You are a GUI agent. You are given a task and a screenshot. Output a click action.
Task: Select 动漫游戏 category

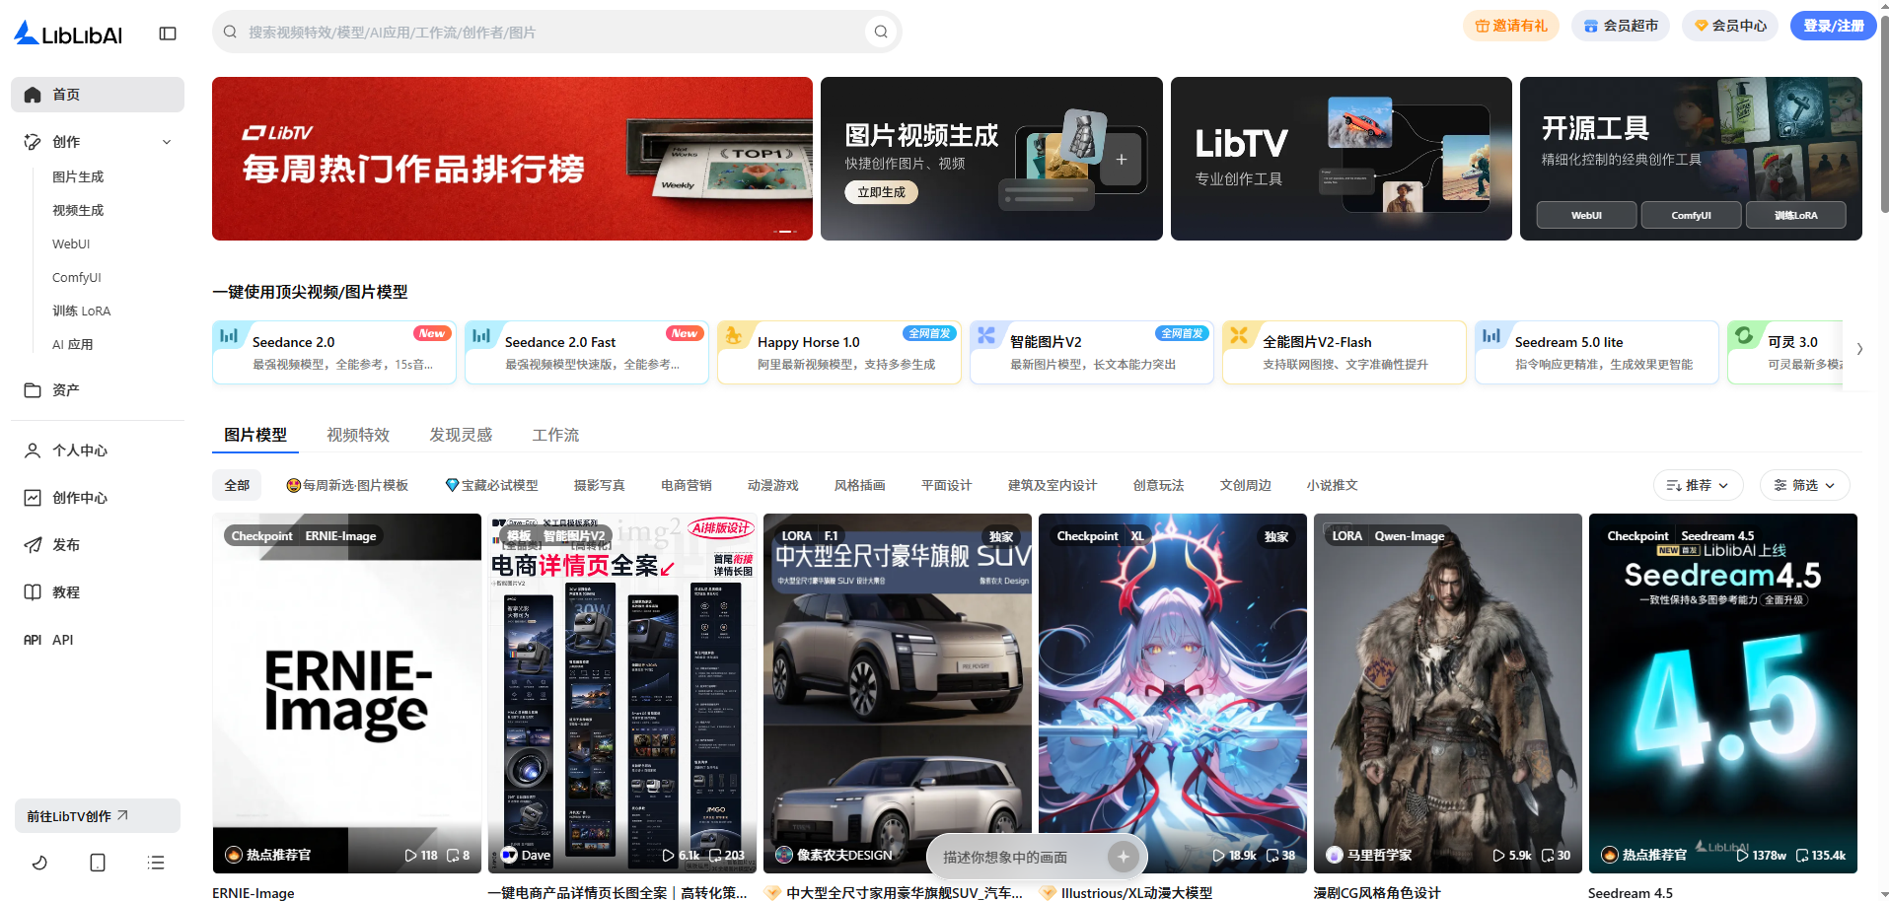click(772, 485)
